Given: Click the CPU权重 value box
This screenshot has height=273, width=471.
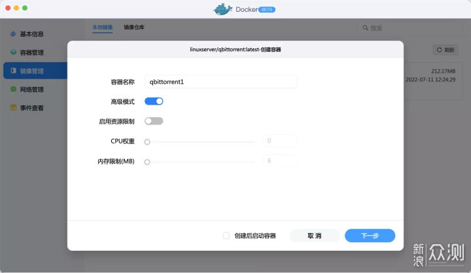Looking at the screenshot, I should [x=280, y=141].
